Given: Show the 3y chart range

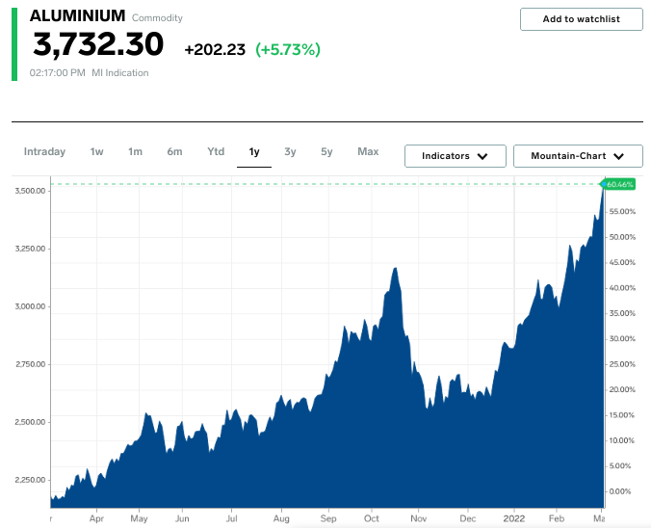Looking at the screenshot, I should (x=290, y=151).
